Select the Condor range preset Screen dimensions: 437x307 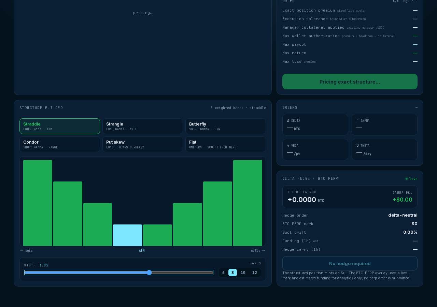click(x=60, y=144)
